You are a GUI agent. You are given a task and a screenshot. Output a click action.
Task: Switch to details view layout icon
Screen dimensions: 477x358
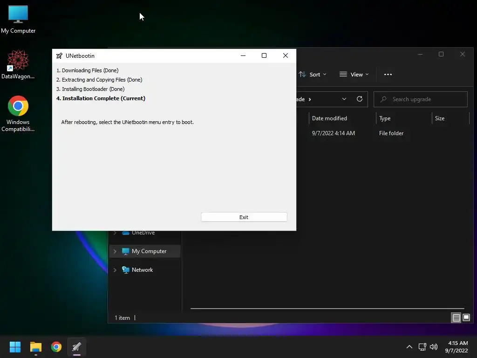(457, 318)
